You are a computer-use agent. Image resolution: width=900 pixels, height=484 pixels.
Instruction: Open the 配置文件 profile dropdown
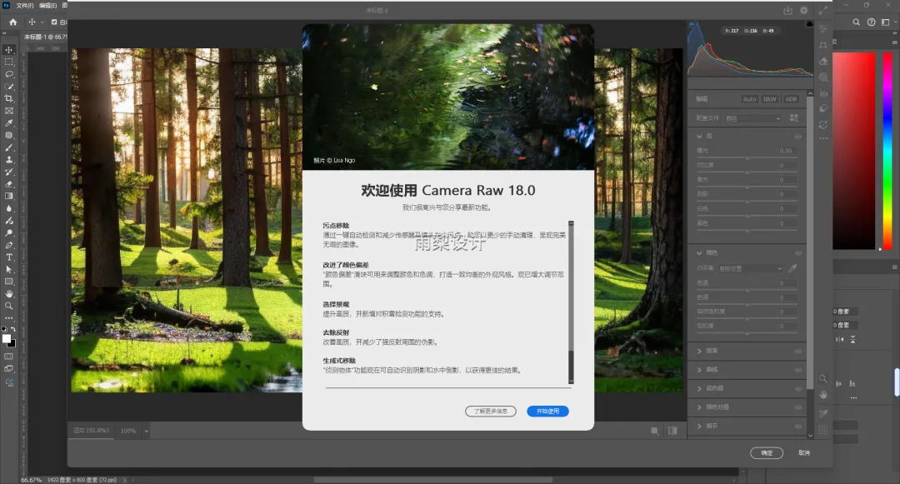[752, 118]
